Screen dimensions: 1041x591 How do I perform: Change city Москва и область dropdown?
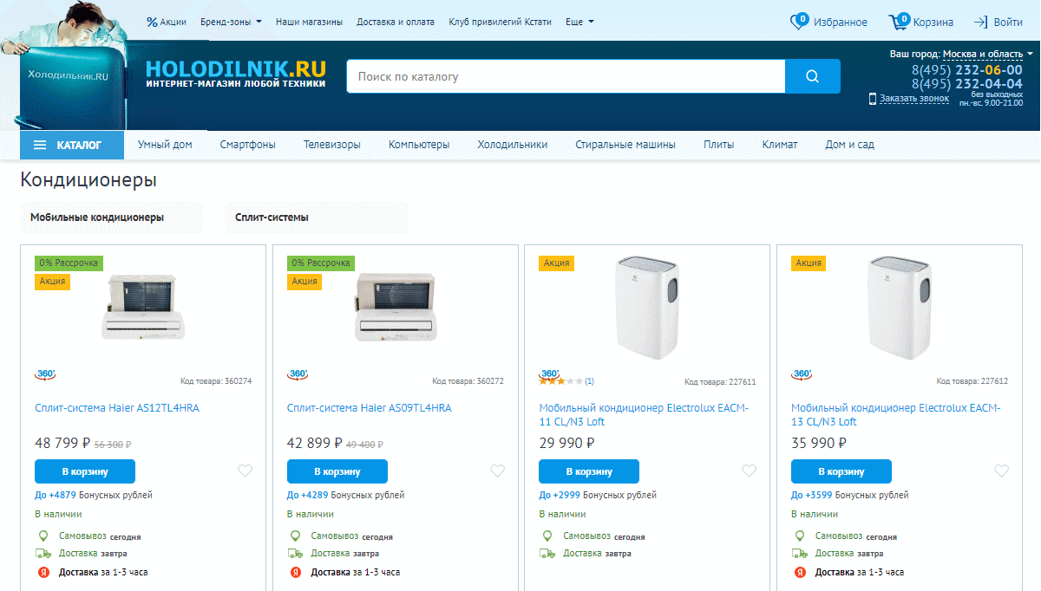pyautogui.click(x=988, y=54)
